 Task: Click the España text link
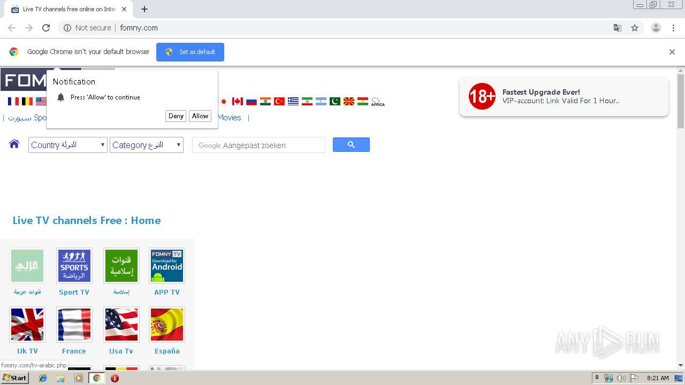pyautogui.click(x=167, y=351)
